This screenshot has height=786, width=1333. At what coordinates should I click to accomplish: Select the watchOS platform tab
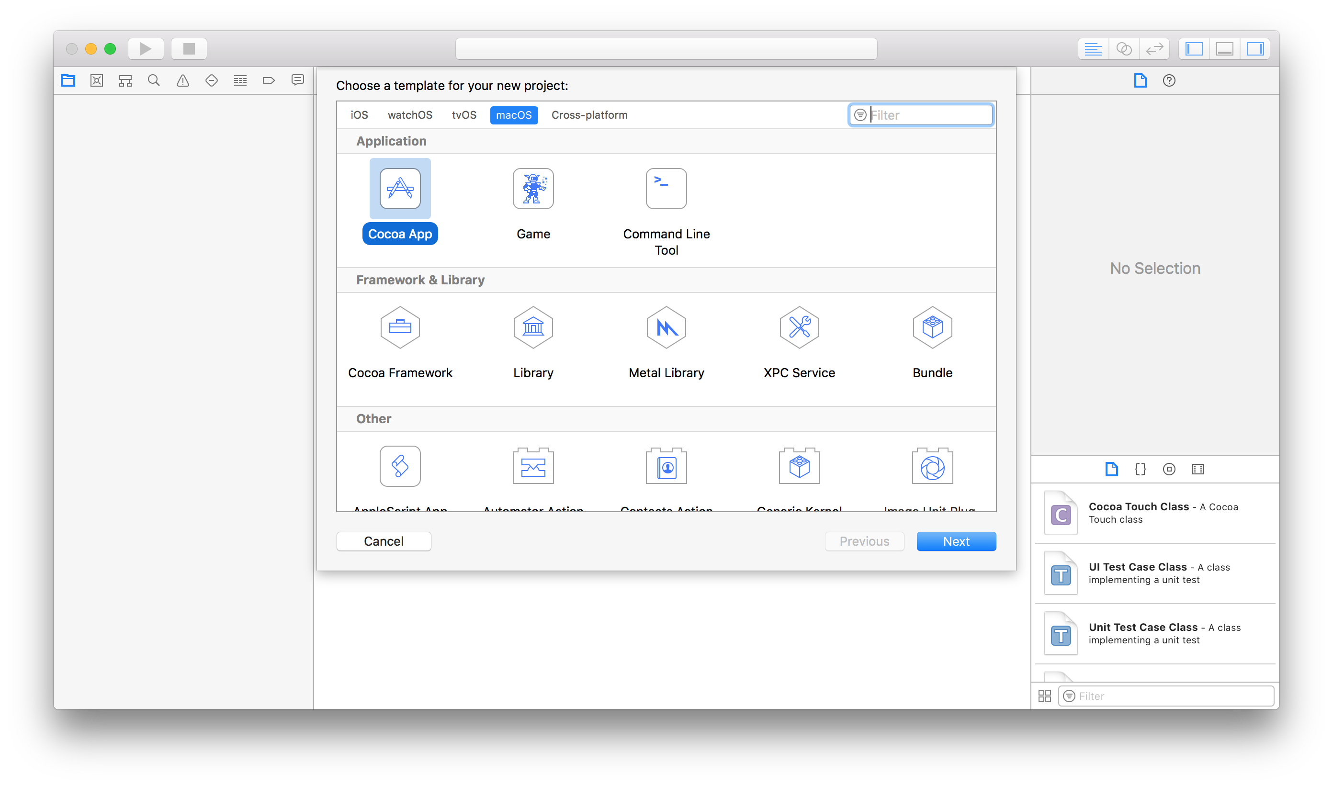pyautogui.click(x=410, y=115)
